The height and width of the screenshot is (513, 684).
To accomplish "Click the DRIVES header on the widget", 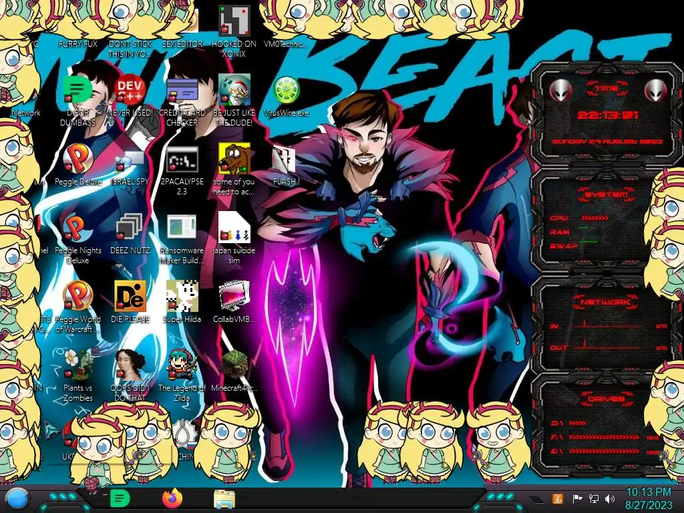I will coord(606,399).
